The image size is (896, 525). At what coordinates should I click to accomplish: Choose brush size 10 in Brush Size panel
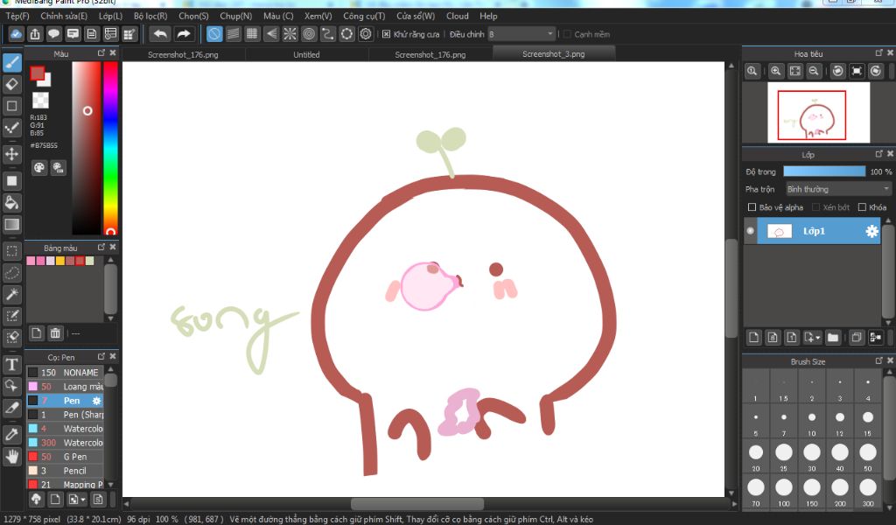click(811, 423)
